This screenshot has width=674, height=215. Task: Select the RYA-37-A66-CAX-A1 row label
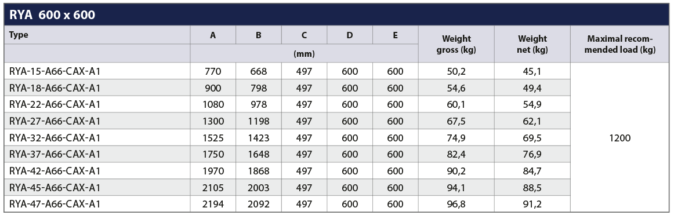point(55,154)
